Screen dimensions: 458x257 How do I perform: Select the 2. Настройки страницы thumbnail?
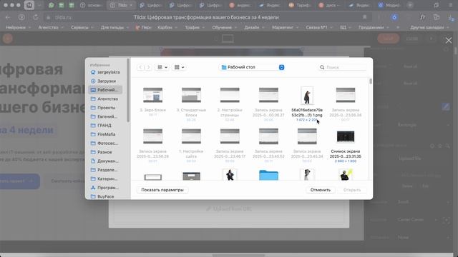pos(230,95)
